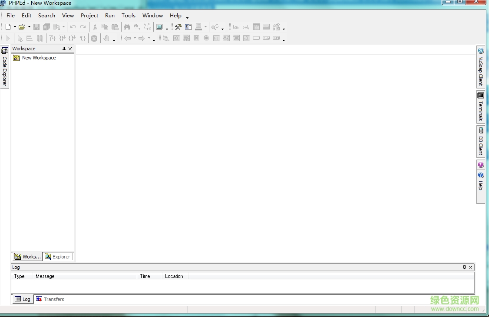Open the DB Client panel on the right sidebar
This screenshot has height=317, width=489.
(481, 142)
